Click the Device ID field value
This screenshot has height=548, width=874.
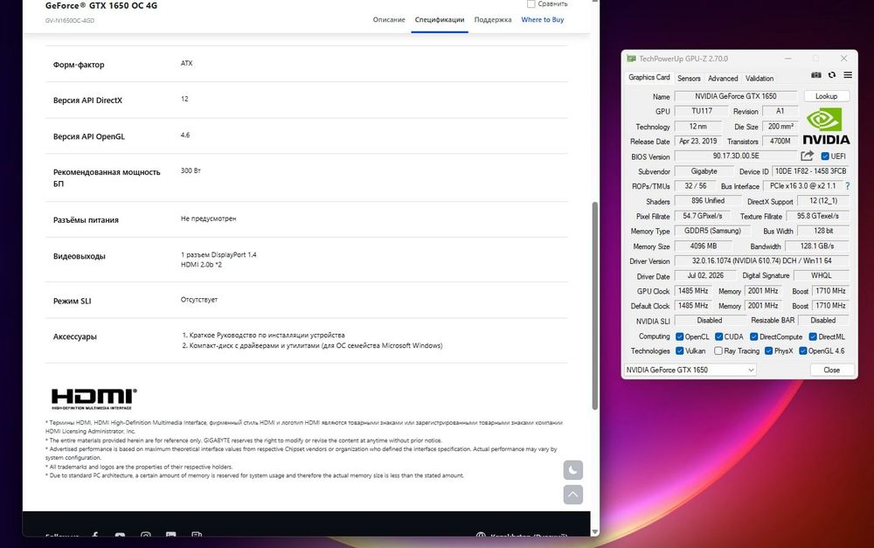click(x=810, y=171)
